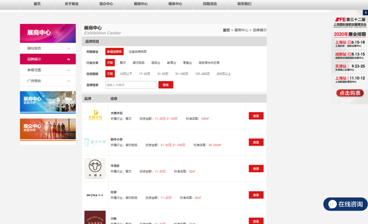The width and height of the screenshot is (368, 224).
Task: Open the 联系我们 navigation tab
Action: point(245,4)
